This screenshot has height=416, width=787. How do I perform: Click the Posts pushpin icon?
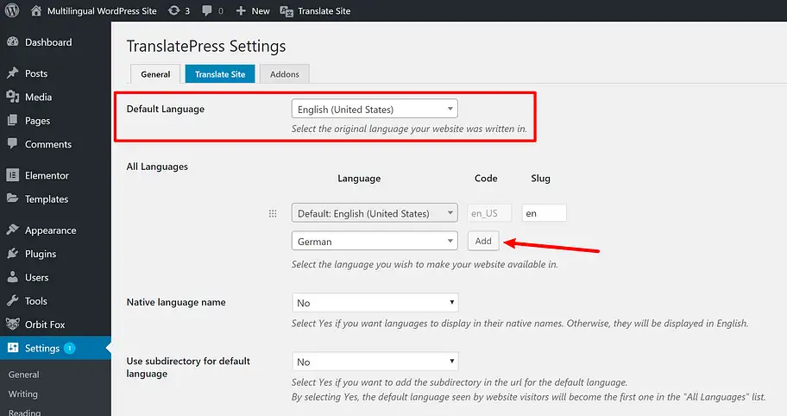13,73
